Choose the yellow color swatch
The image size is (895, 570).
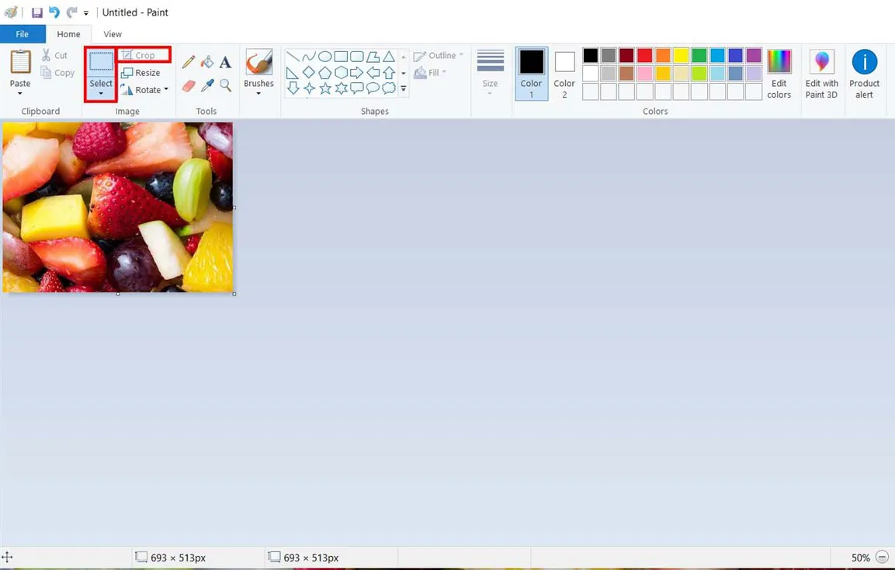(681, 55)
